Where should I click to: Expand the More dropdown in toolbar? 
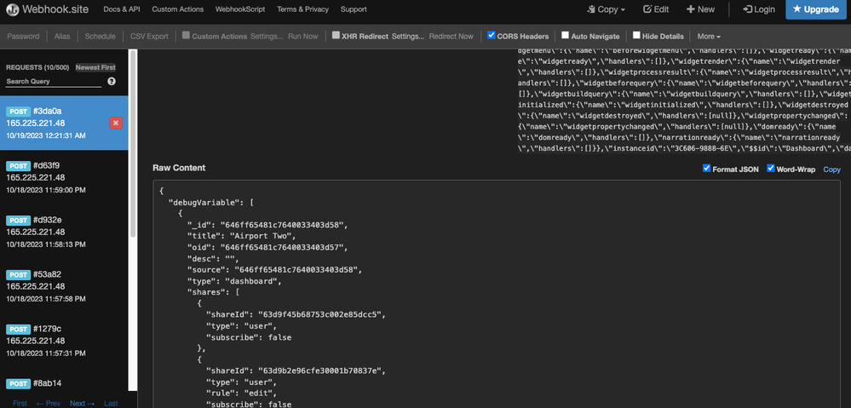(x=709, y=37)
